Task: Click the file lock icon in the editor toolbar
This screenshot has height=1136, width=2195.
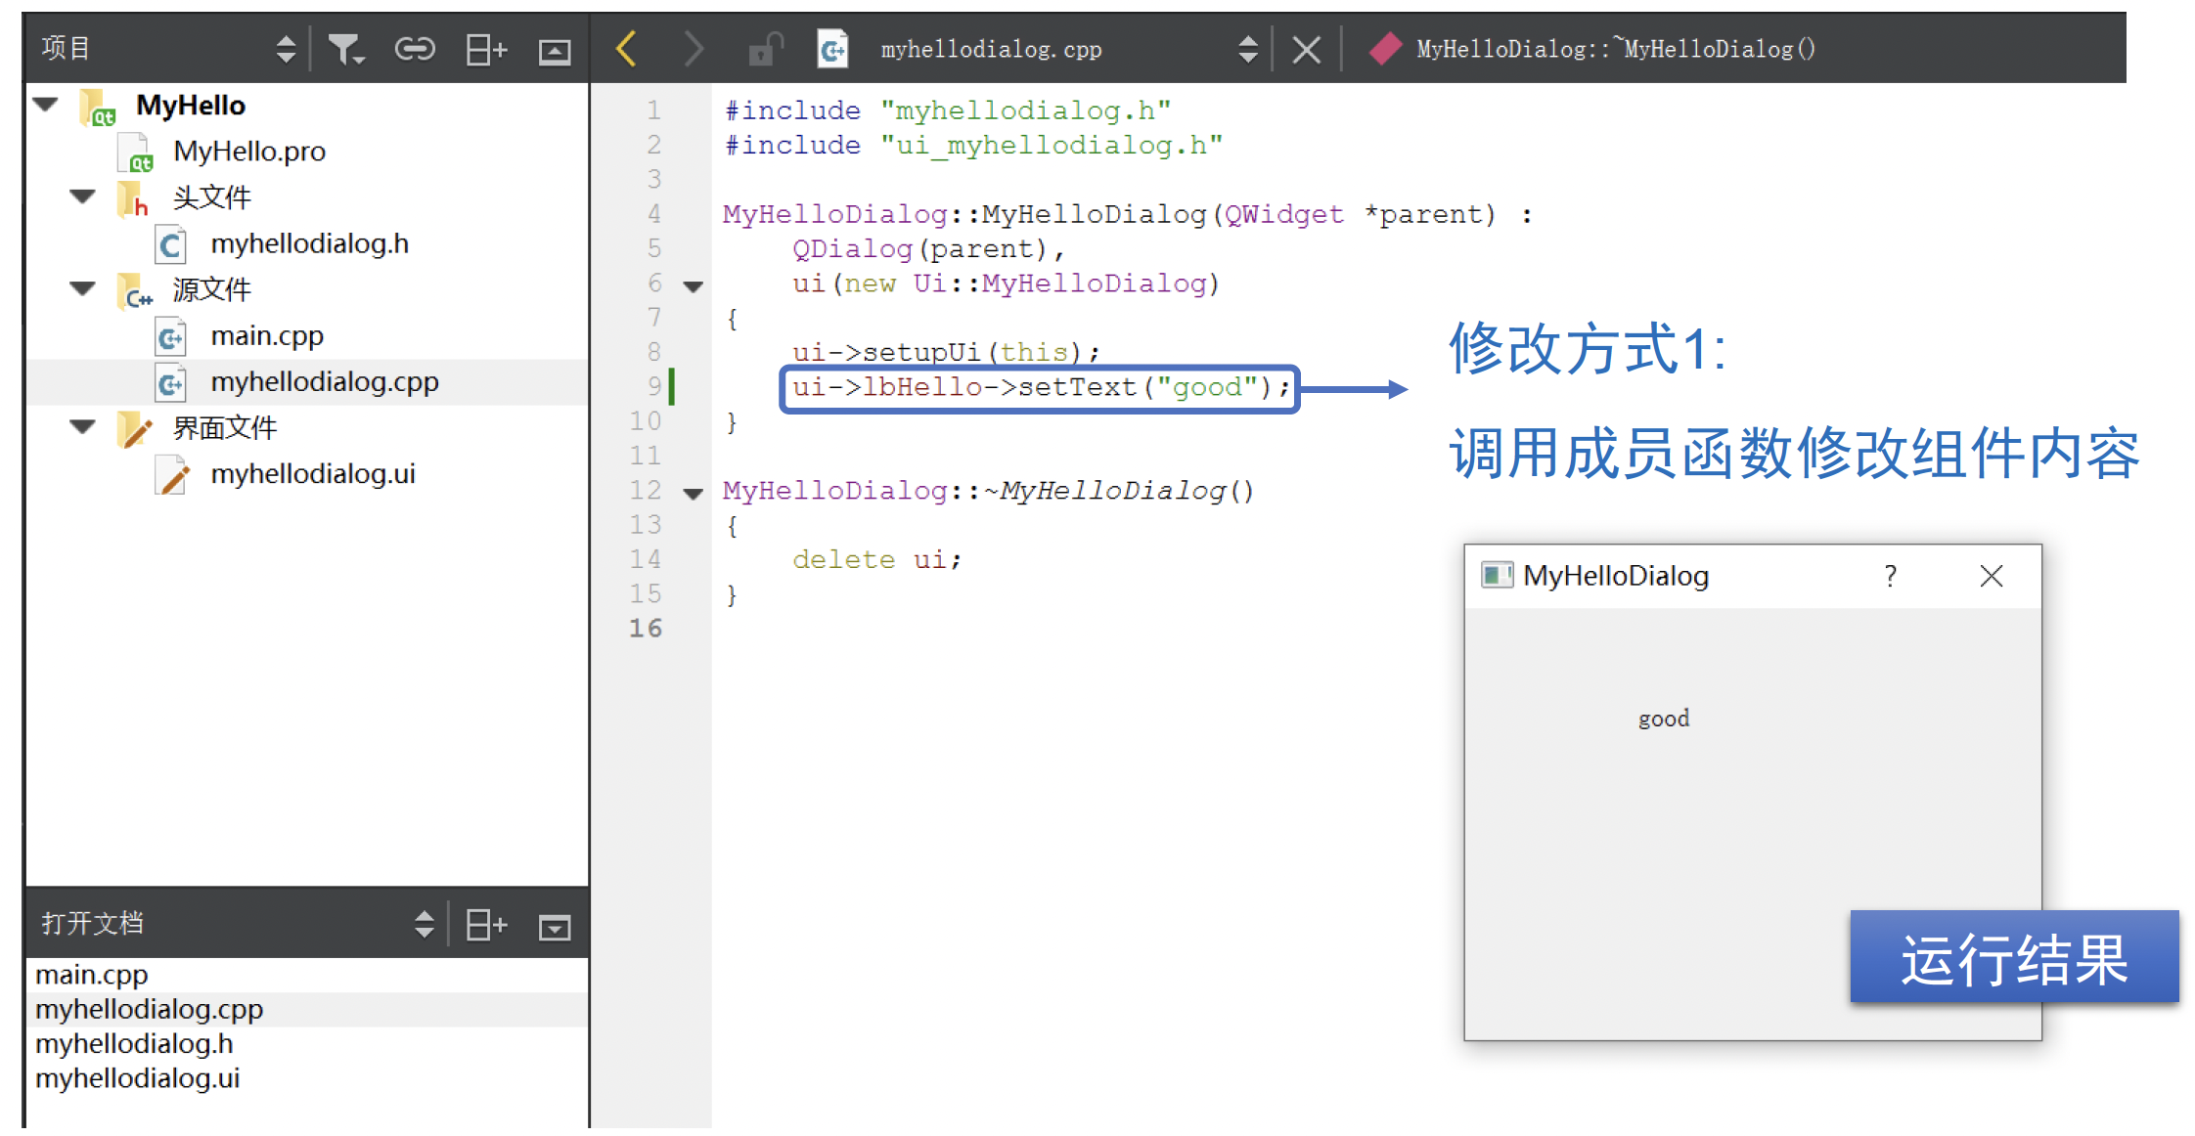Action: click(766, 49)
